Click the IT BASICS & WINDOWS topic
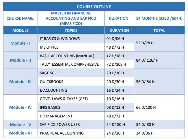 click(x=60, y=39)
